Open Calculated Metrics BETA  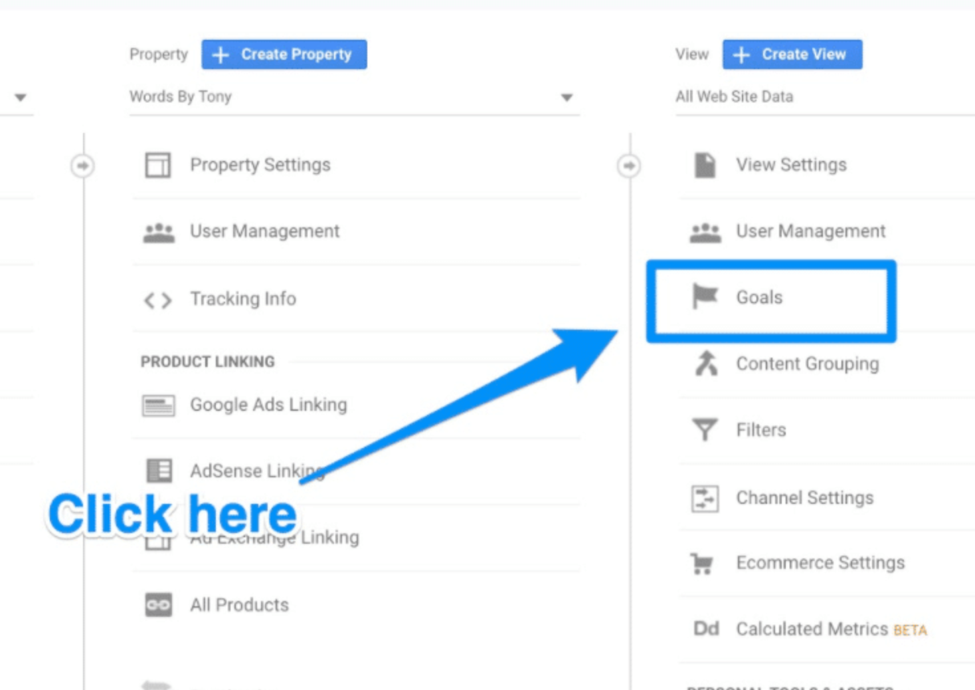(x=832, y=630)
